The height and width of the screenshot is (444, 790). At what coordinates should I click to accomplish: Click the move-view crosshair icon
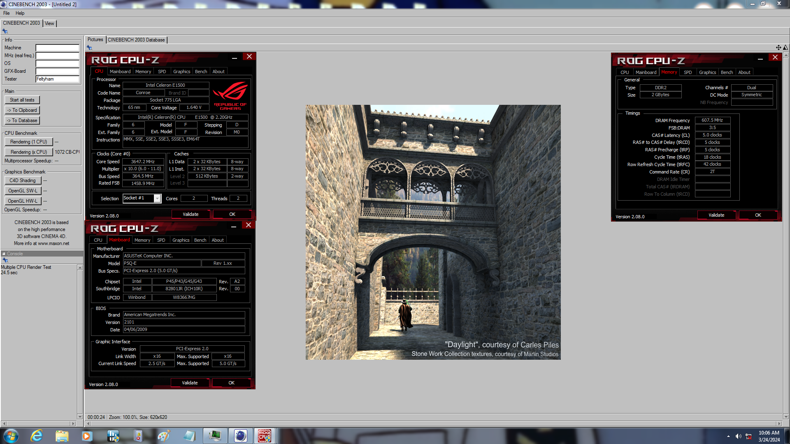pos(778,48)
